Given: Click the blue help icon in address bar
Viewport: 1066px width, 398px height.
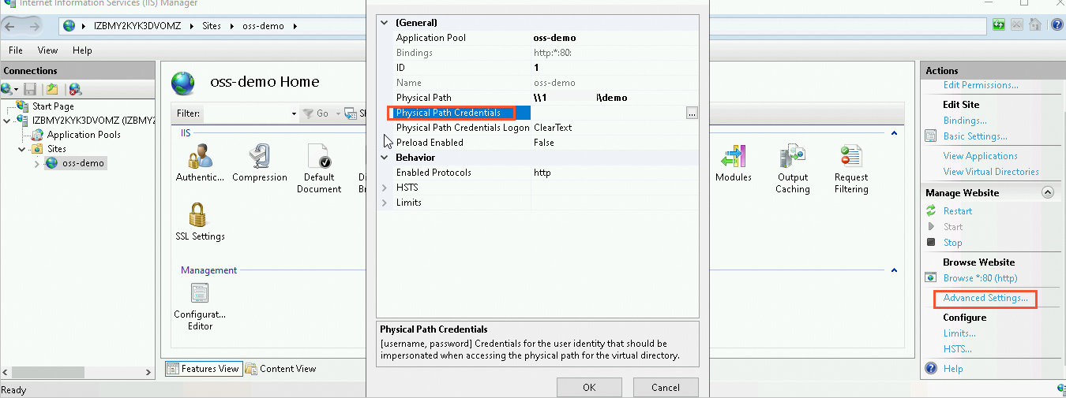Looking at the screenshot, I should (x=1056, y=25).
